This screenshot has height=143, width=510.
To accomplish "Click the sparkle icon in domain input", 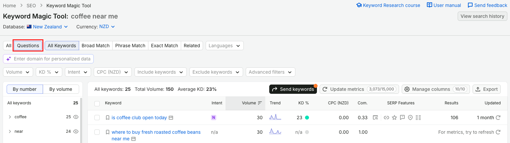I will [x=9, y=59].
